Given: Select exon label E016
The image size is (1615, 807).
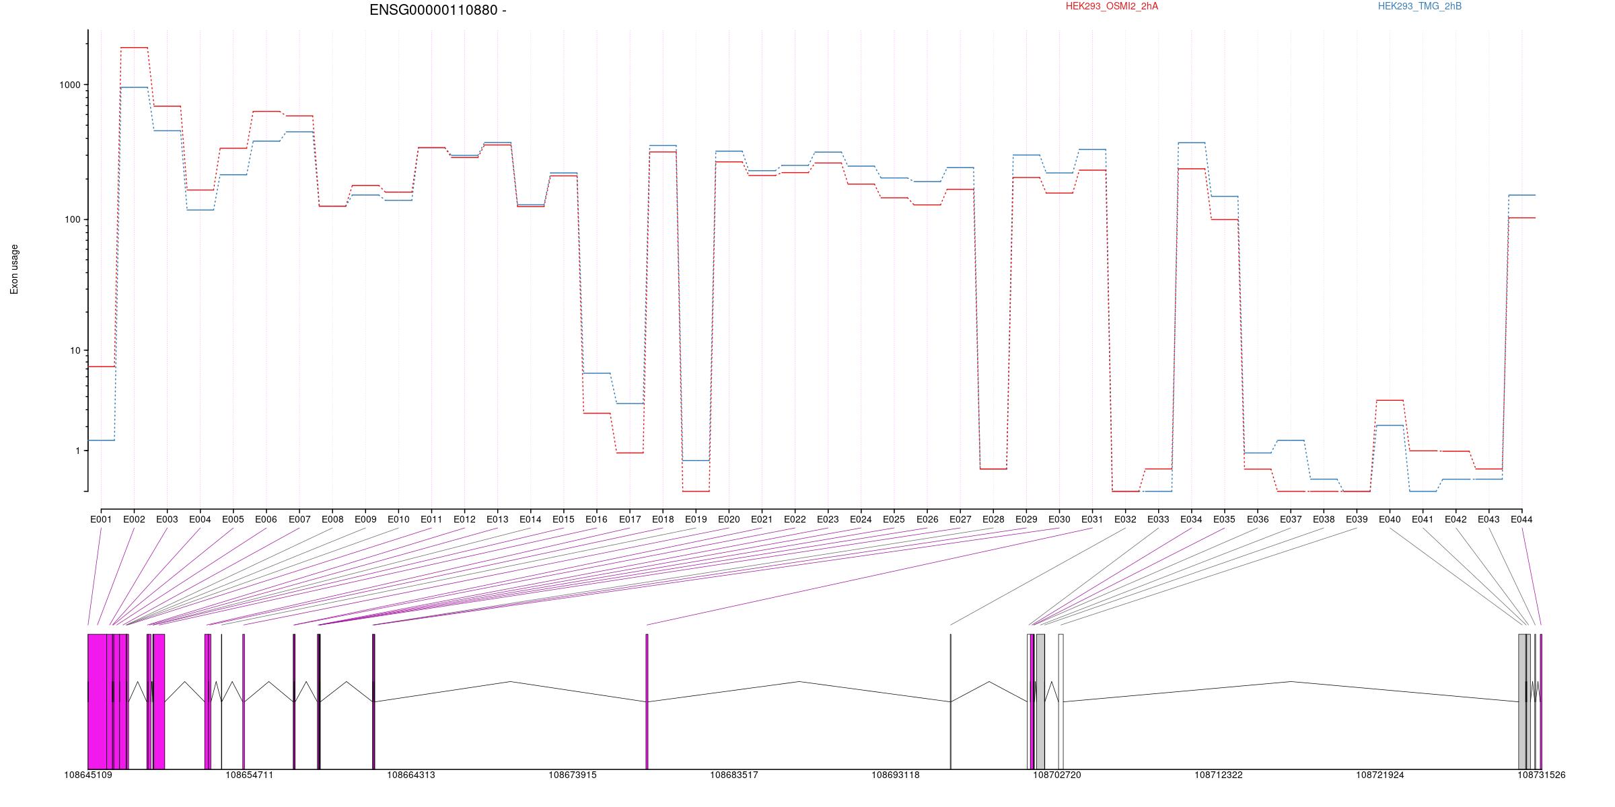Looking at the screenshot, I should [x=596, y=519].
